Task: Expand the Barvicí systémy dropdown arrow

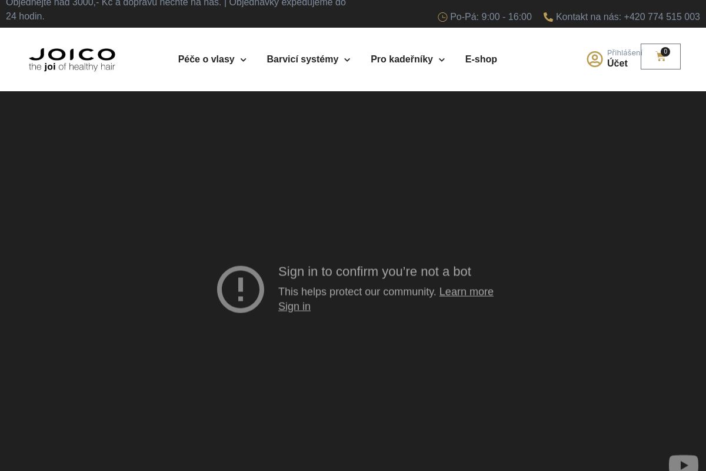Action: tap(347, 60)
